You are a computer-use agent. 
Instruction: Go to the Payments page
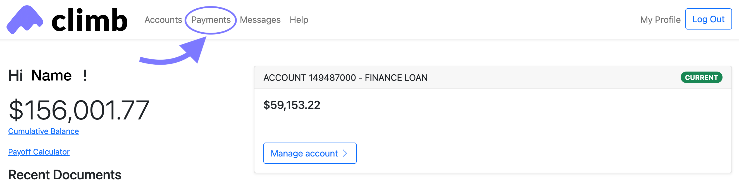coord(211,20)
